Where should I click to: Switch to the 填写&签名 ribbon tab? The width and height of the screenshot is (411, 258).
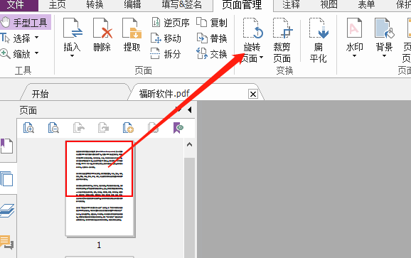[x=181, y=5]
